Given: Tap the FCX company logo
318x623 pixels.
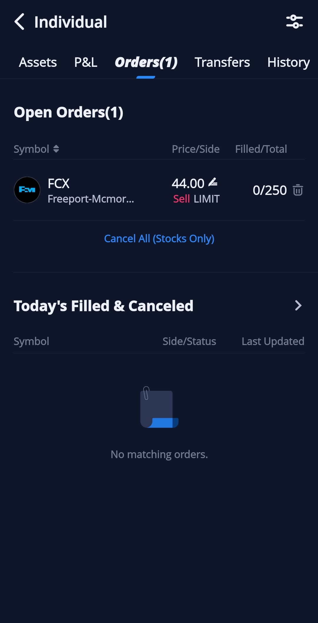Looking at the screenshot, I should click(x=27, y=190).
